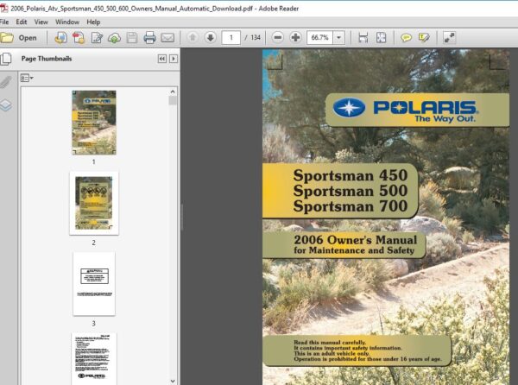
Task: Print the document with printer icon
Action: 149,38
